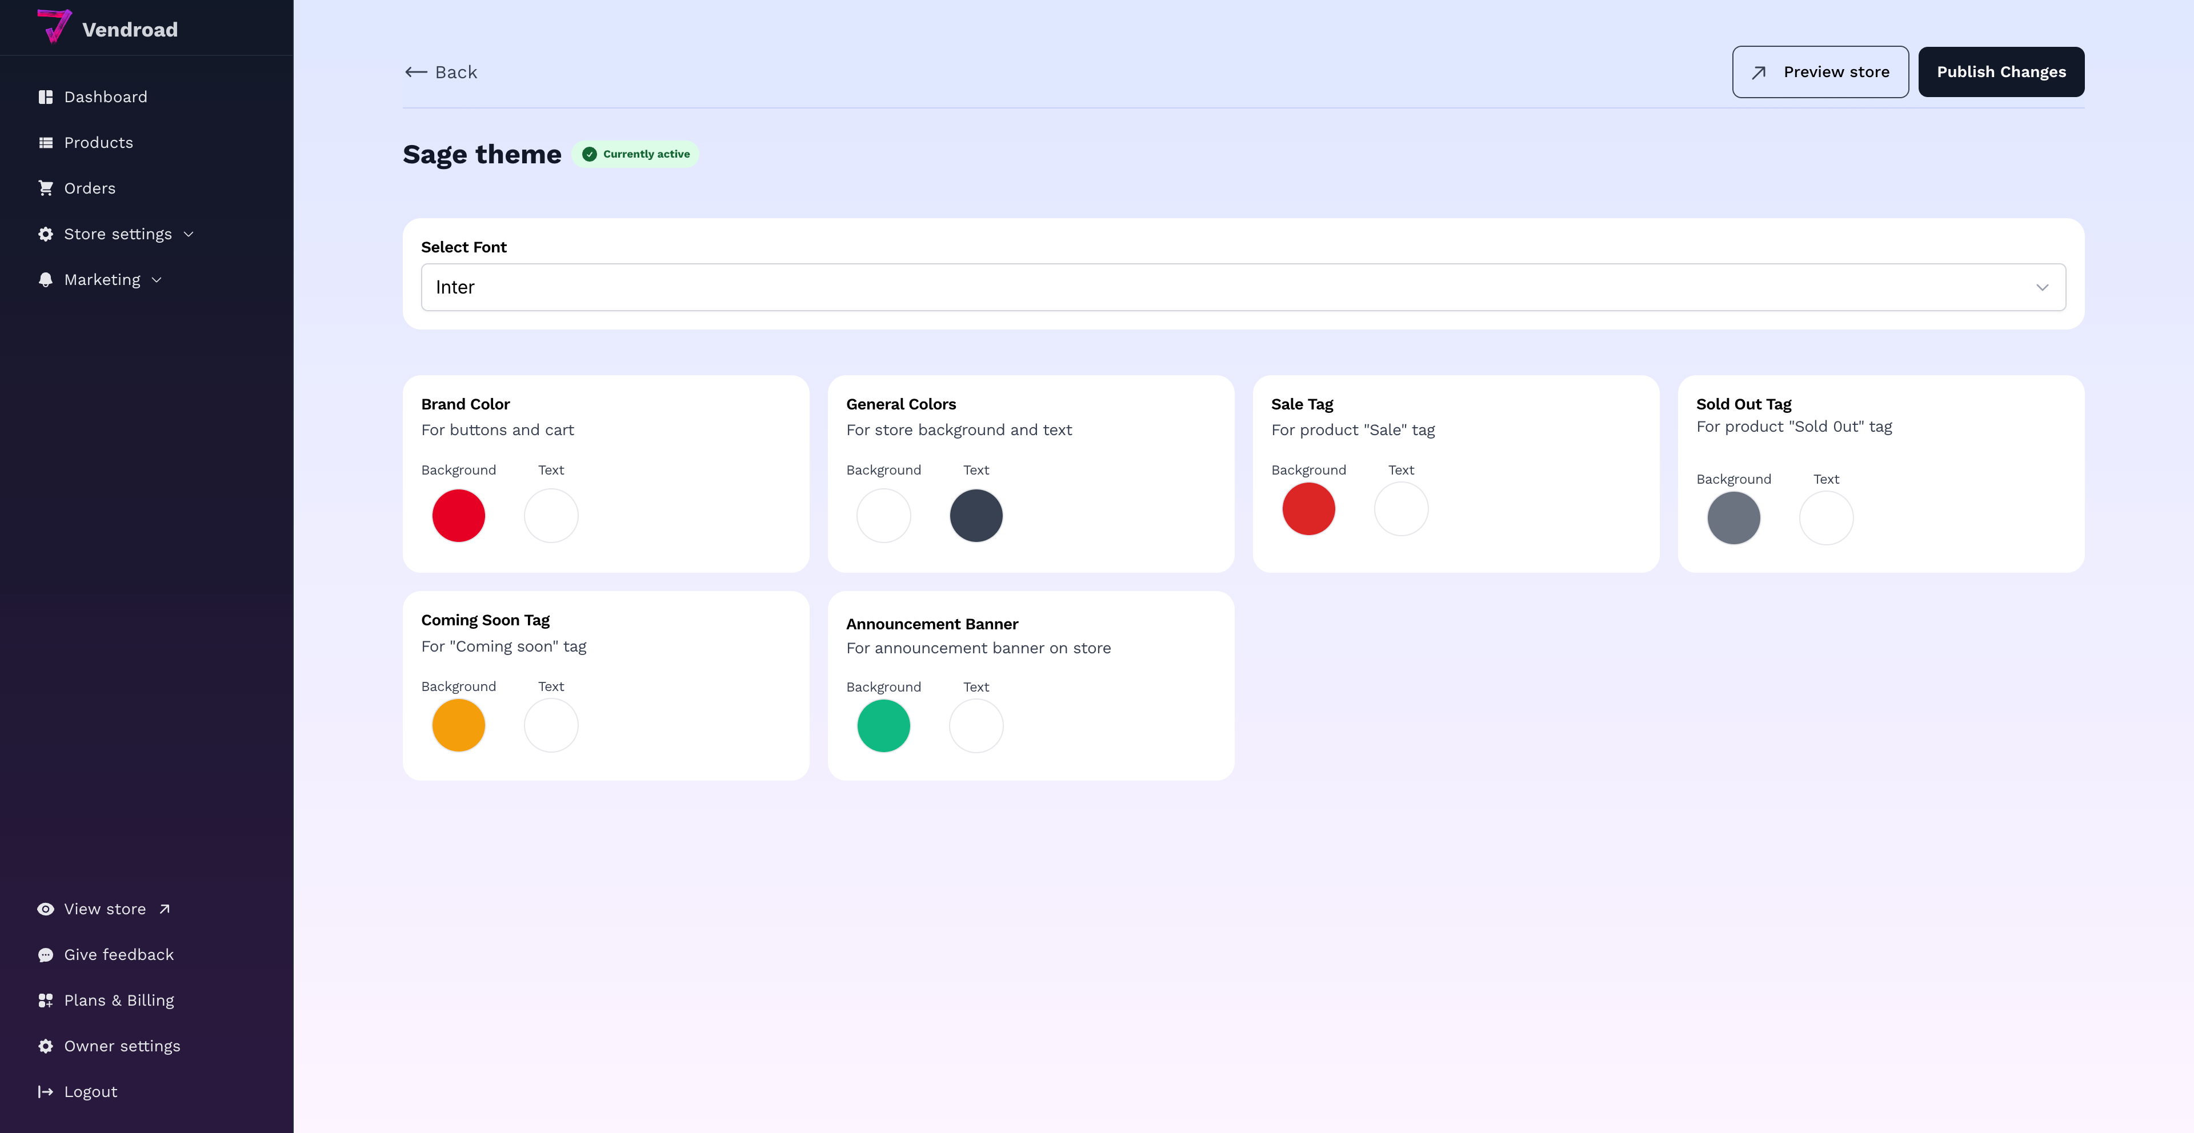
Task: Open Preview store
Action: [1820, 71]
